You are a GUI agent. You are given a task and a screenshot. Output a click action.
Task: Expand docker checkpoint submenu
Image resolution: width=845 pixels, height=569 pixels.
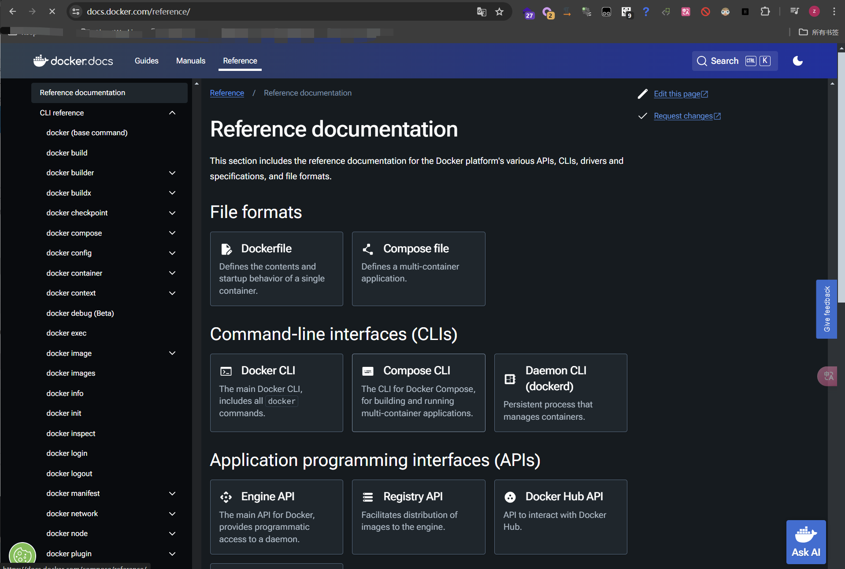(172, 213)
